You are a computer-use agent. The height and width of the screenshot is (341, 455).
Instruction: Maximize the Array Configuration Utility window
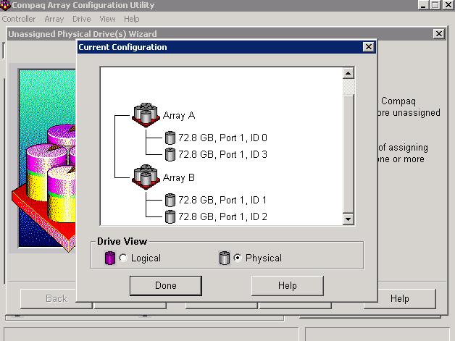[x=435, y=5]
